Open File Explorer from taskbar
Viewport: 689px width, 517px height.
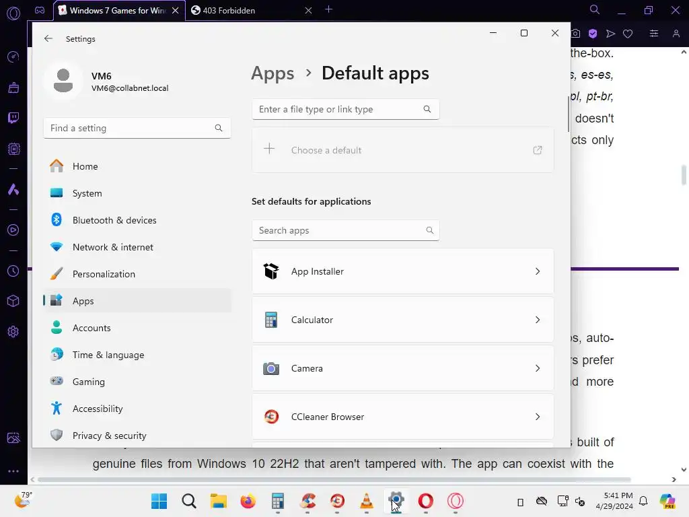[x=219, y=501]
